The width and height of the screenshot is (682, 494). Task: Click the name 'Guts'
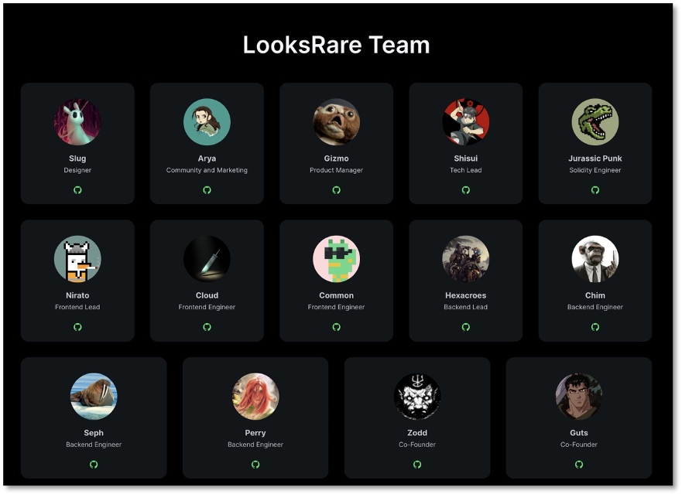point(579,433)
